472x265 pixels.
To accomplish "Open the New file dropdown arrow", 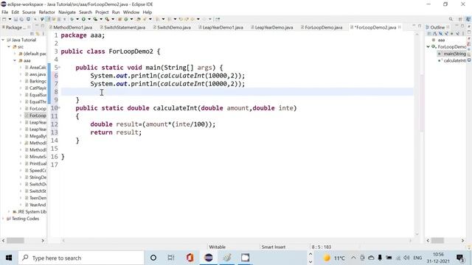I will pyautogui.click(x=10, y=19).
